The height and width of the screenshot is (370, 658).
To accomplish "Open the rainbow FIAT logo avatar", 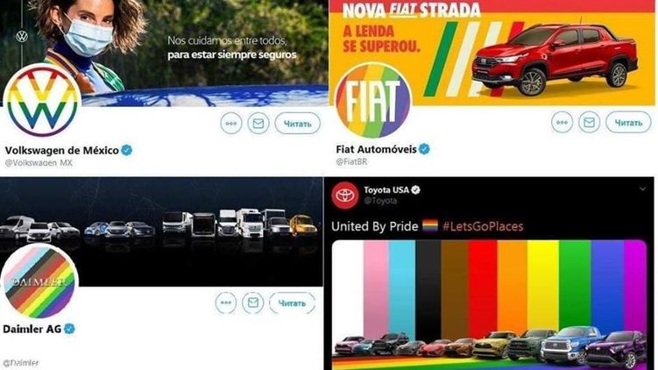I will click(373, 100).
